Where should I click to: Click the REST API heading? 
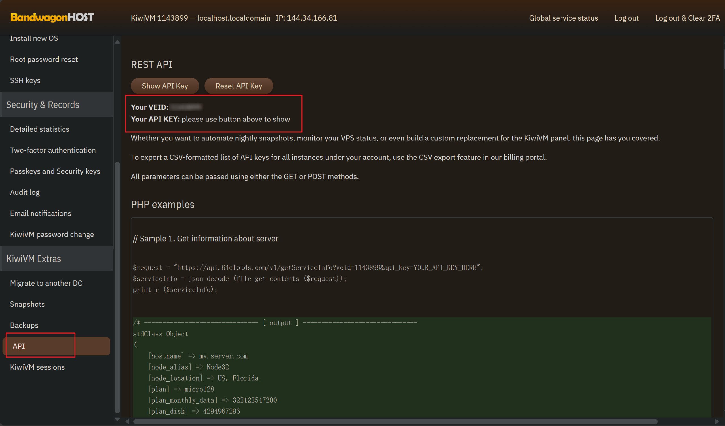coord(152,65)
